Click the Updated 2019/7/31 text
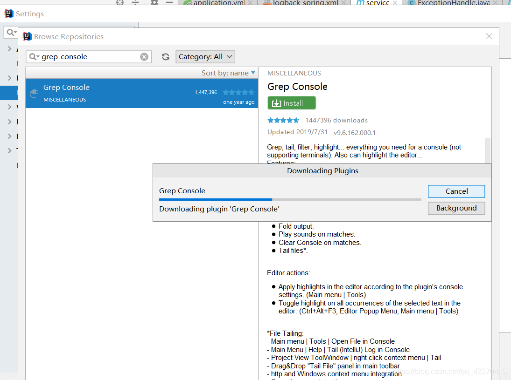The image size is (511, 380). [x=297, y=132]
